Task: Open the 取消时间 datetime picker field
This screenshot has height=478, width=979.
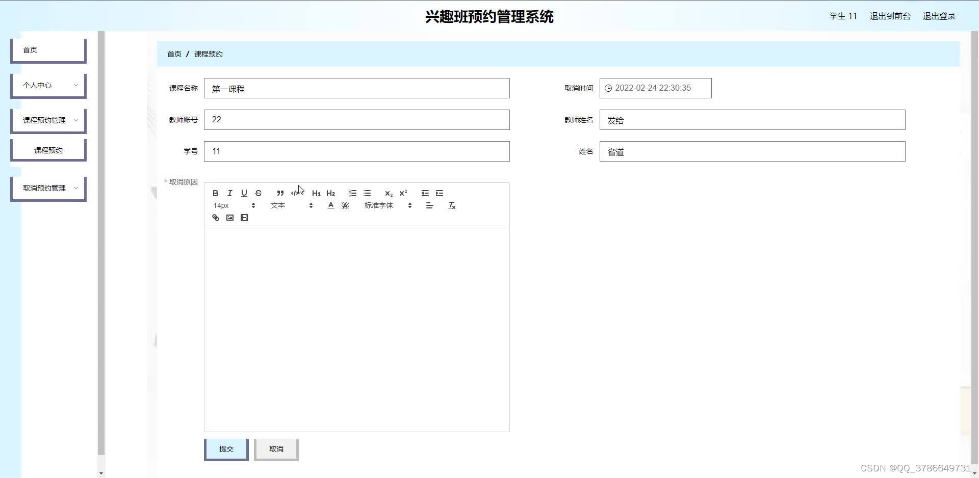Action: [x=656, y=88]
